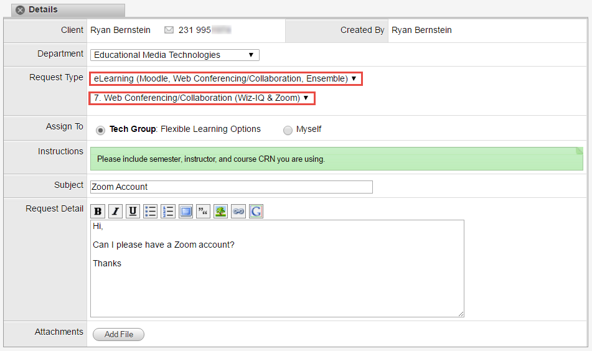Screen dimensions: 592x351
Task: Click Created By value Ryan Bernstein
Action: pyautogui.click(x=421, y=30)
